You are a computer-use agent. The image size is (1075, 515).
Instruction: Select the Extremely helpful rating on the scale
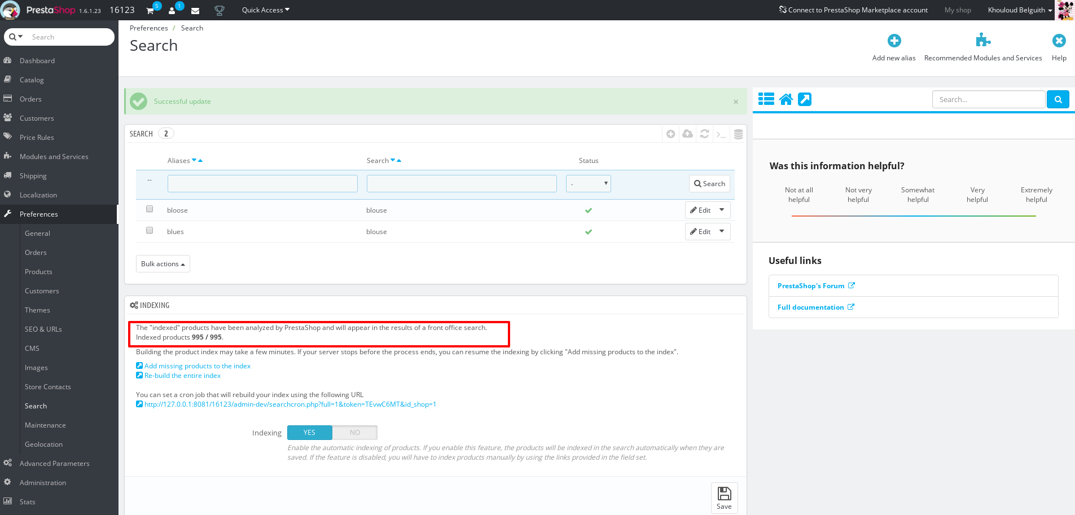coord(1037,195)
